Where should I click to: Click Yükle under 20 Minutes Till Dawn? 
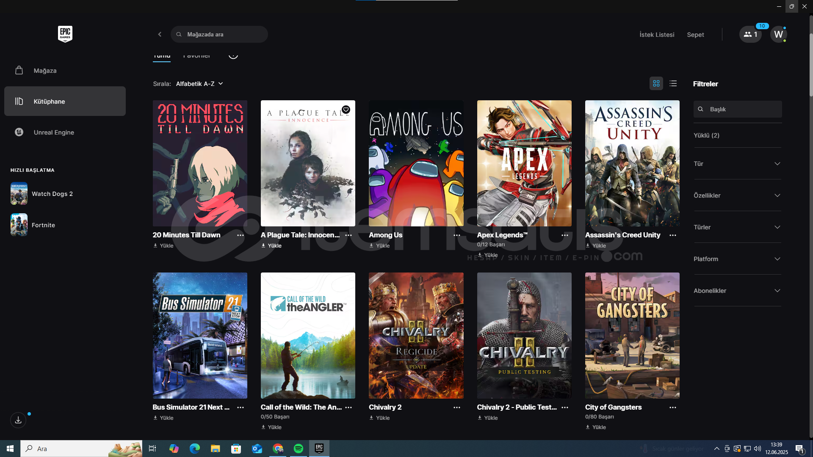click(163, 246)
